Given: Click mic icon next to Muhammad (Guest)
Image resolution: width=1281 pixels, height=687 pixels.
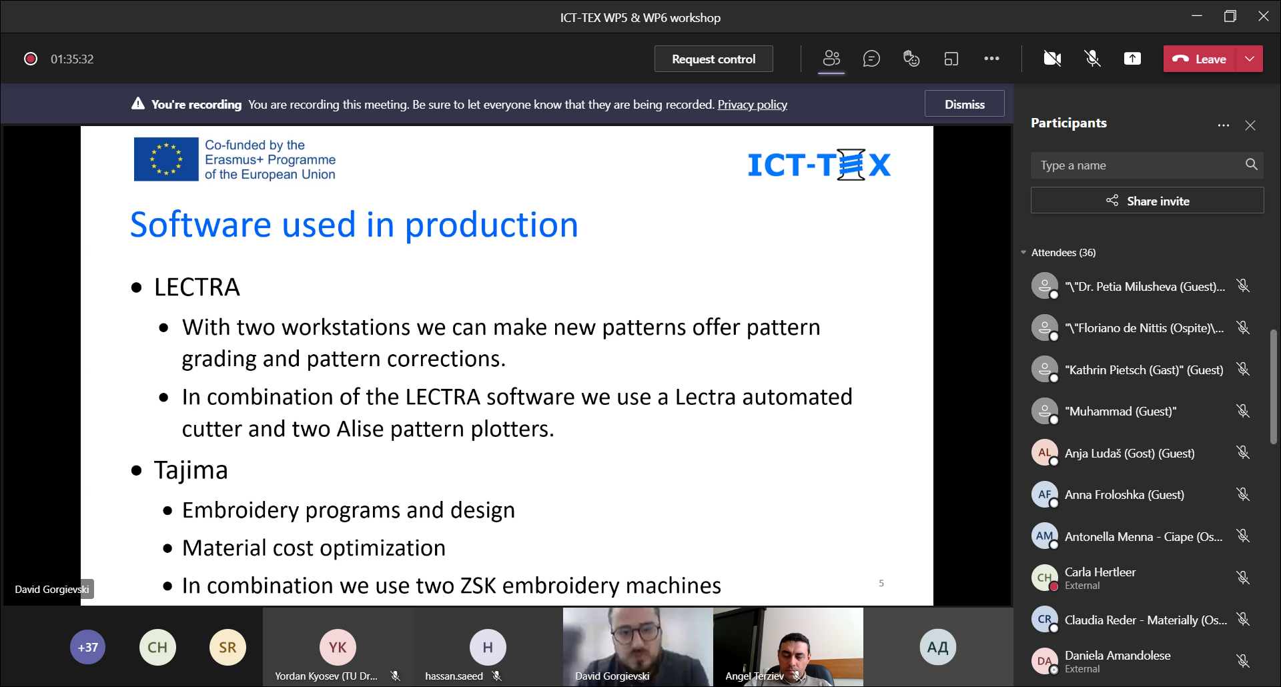Looking at the screenshot, I should pos(1242,410).
